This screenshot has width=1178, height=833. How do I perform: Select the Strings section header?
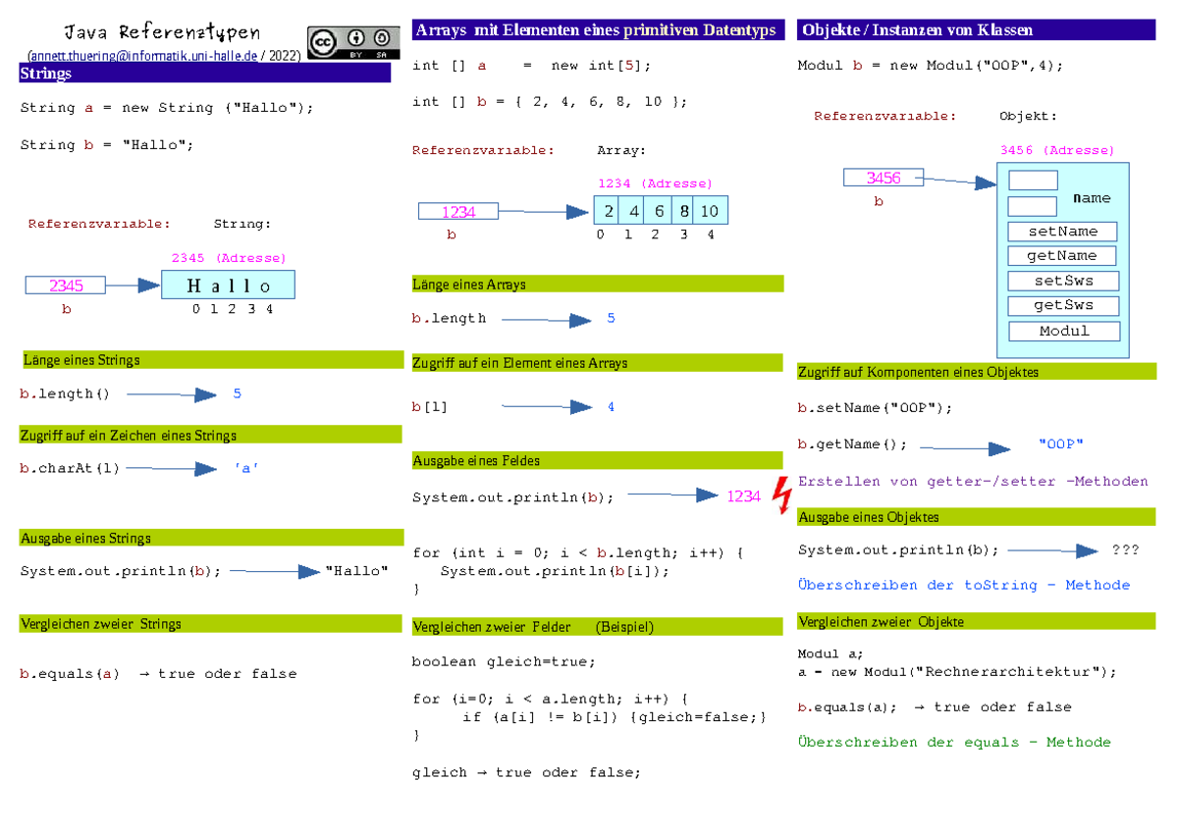tap(205, 74)
